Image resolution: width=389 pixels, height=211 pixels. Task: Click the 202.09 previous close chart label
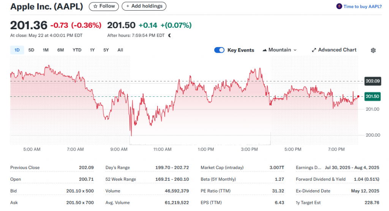pos(373,81)
